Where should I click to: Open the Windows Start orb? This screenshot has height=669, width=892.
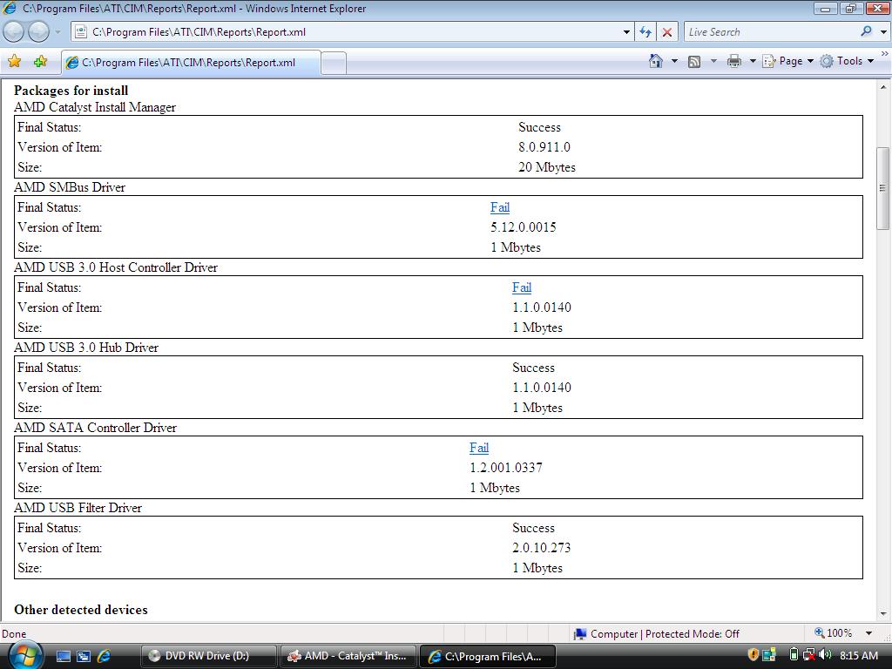click(x=24, y=655)
